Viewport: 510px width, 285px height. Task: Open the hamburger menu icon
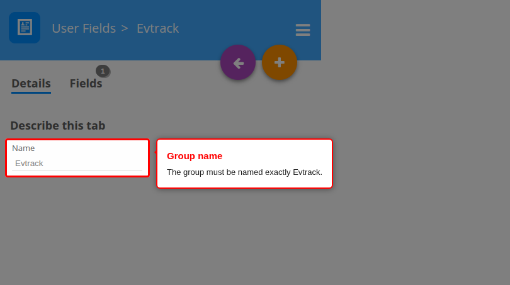tap(303, 30)
